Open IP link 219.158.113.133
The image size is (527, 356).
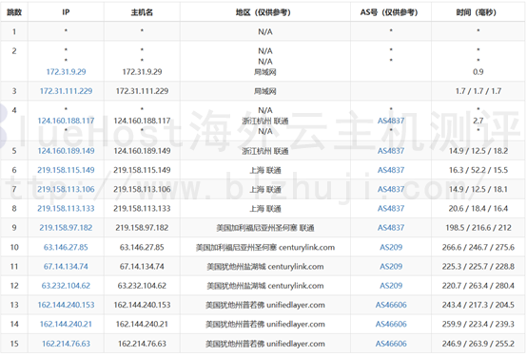click(66, 208)
